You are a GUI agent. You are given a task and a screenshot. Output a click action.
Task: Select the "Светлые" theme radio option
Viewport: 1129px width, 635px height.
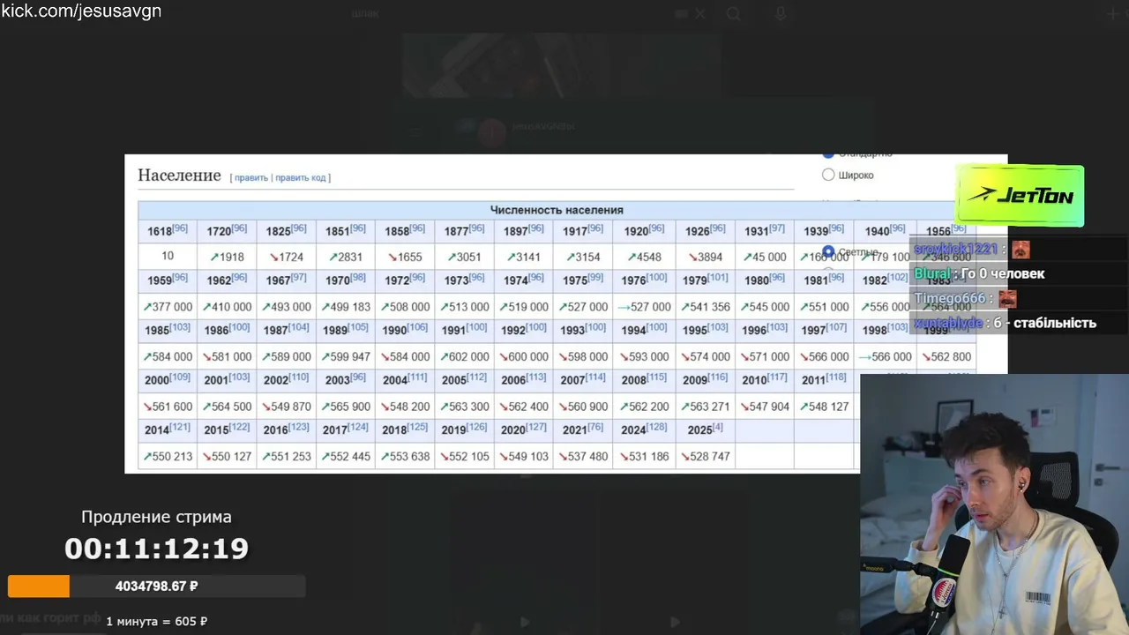tap(828, 251)
